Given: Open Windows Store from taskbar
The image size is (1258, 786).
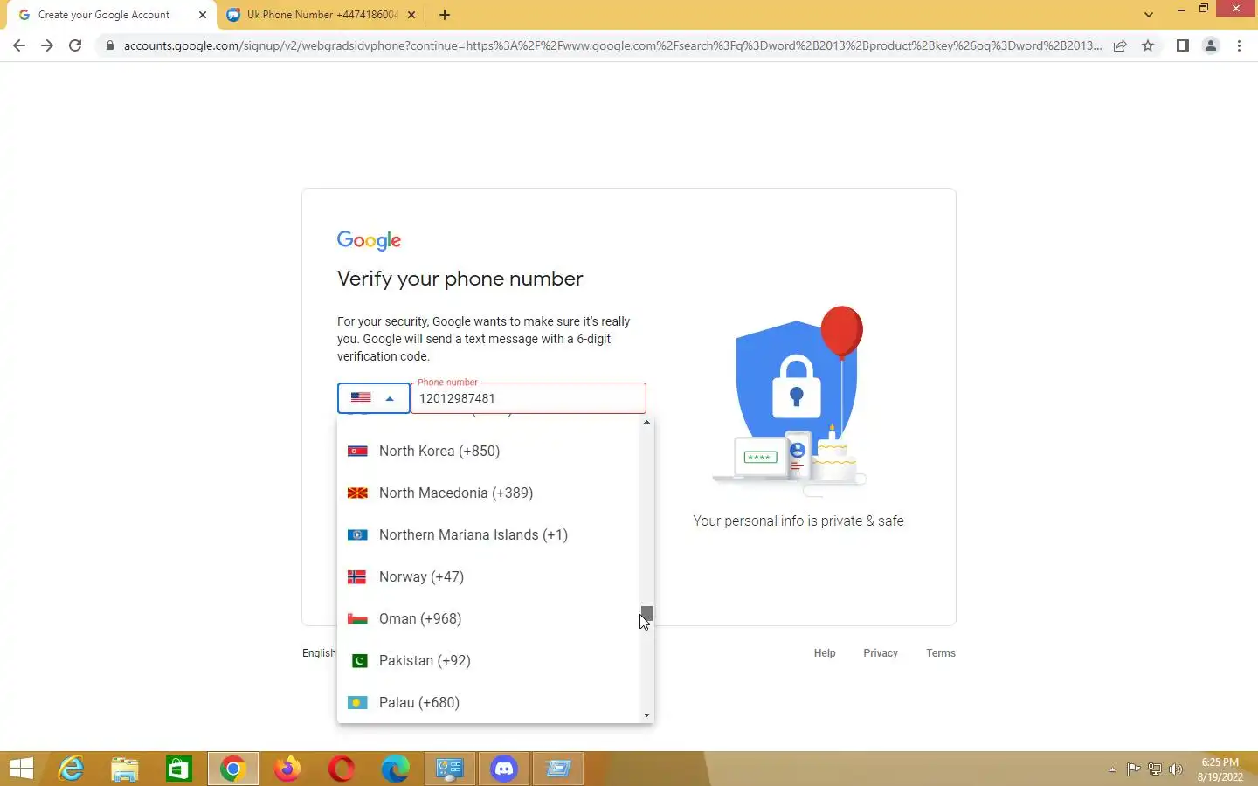Looking at the screenshot, I should point(179,769).
